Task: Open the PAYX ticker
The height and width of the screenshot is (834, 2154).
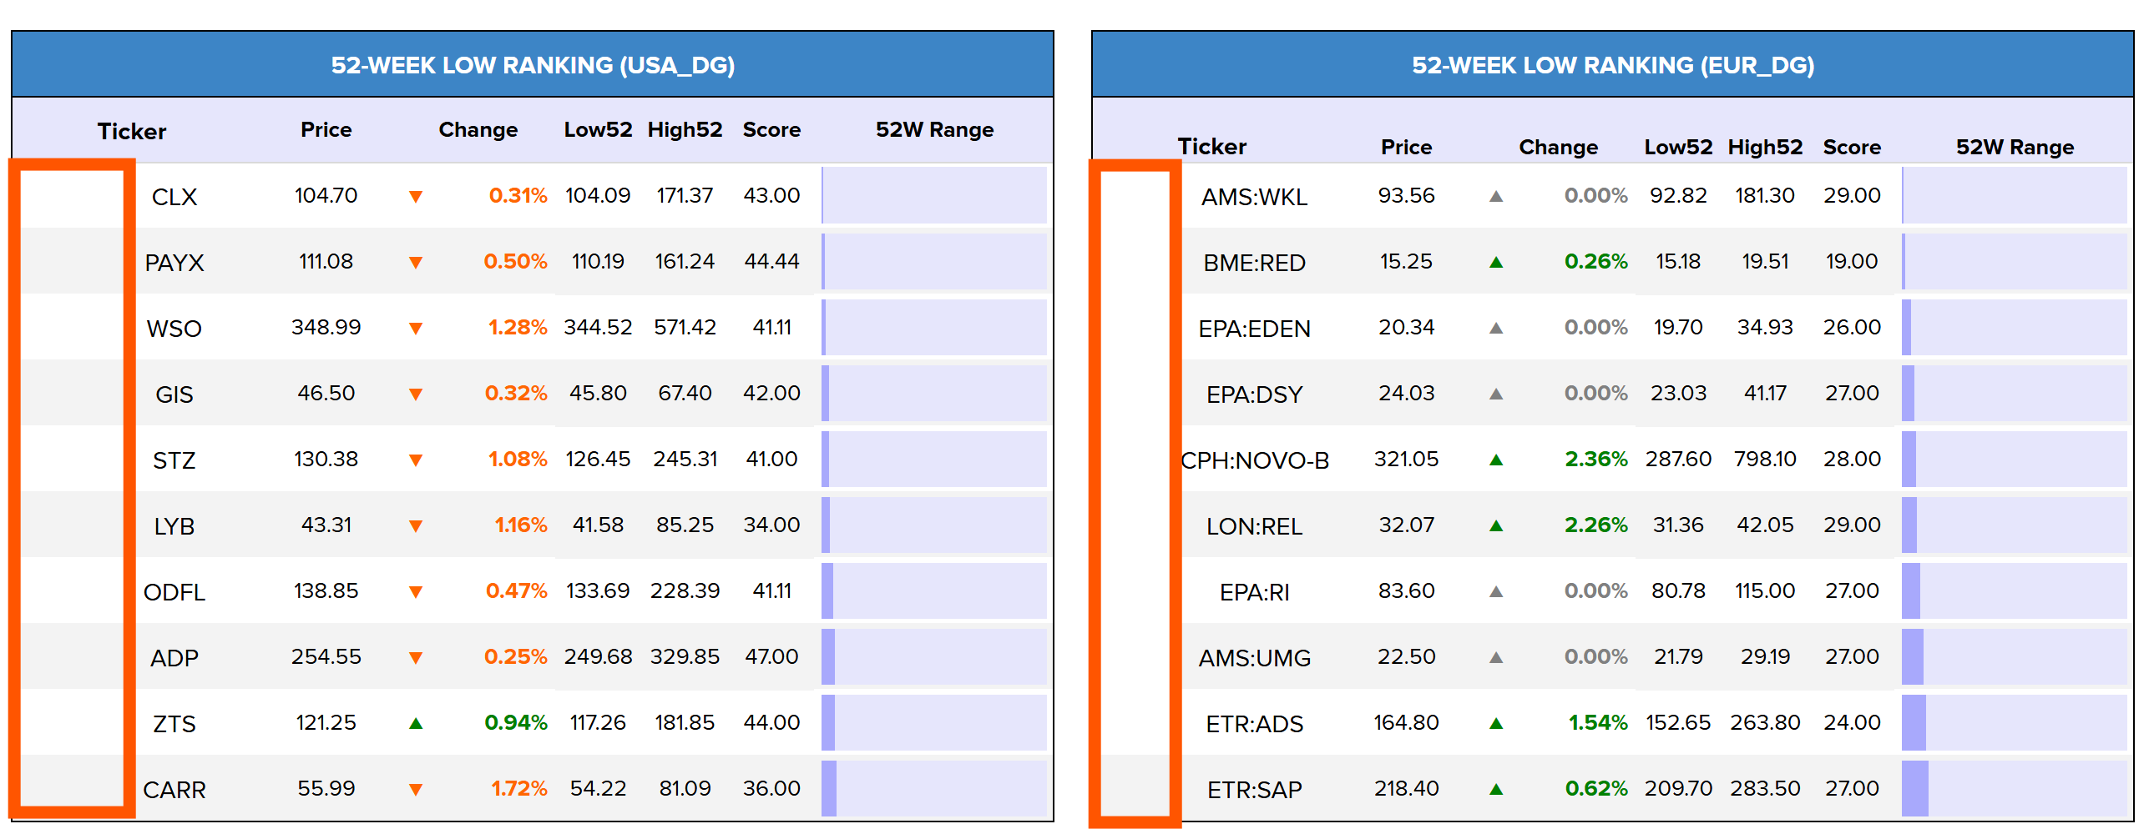Action: click(x=174, y=263)
